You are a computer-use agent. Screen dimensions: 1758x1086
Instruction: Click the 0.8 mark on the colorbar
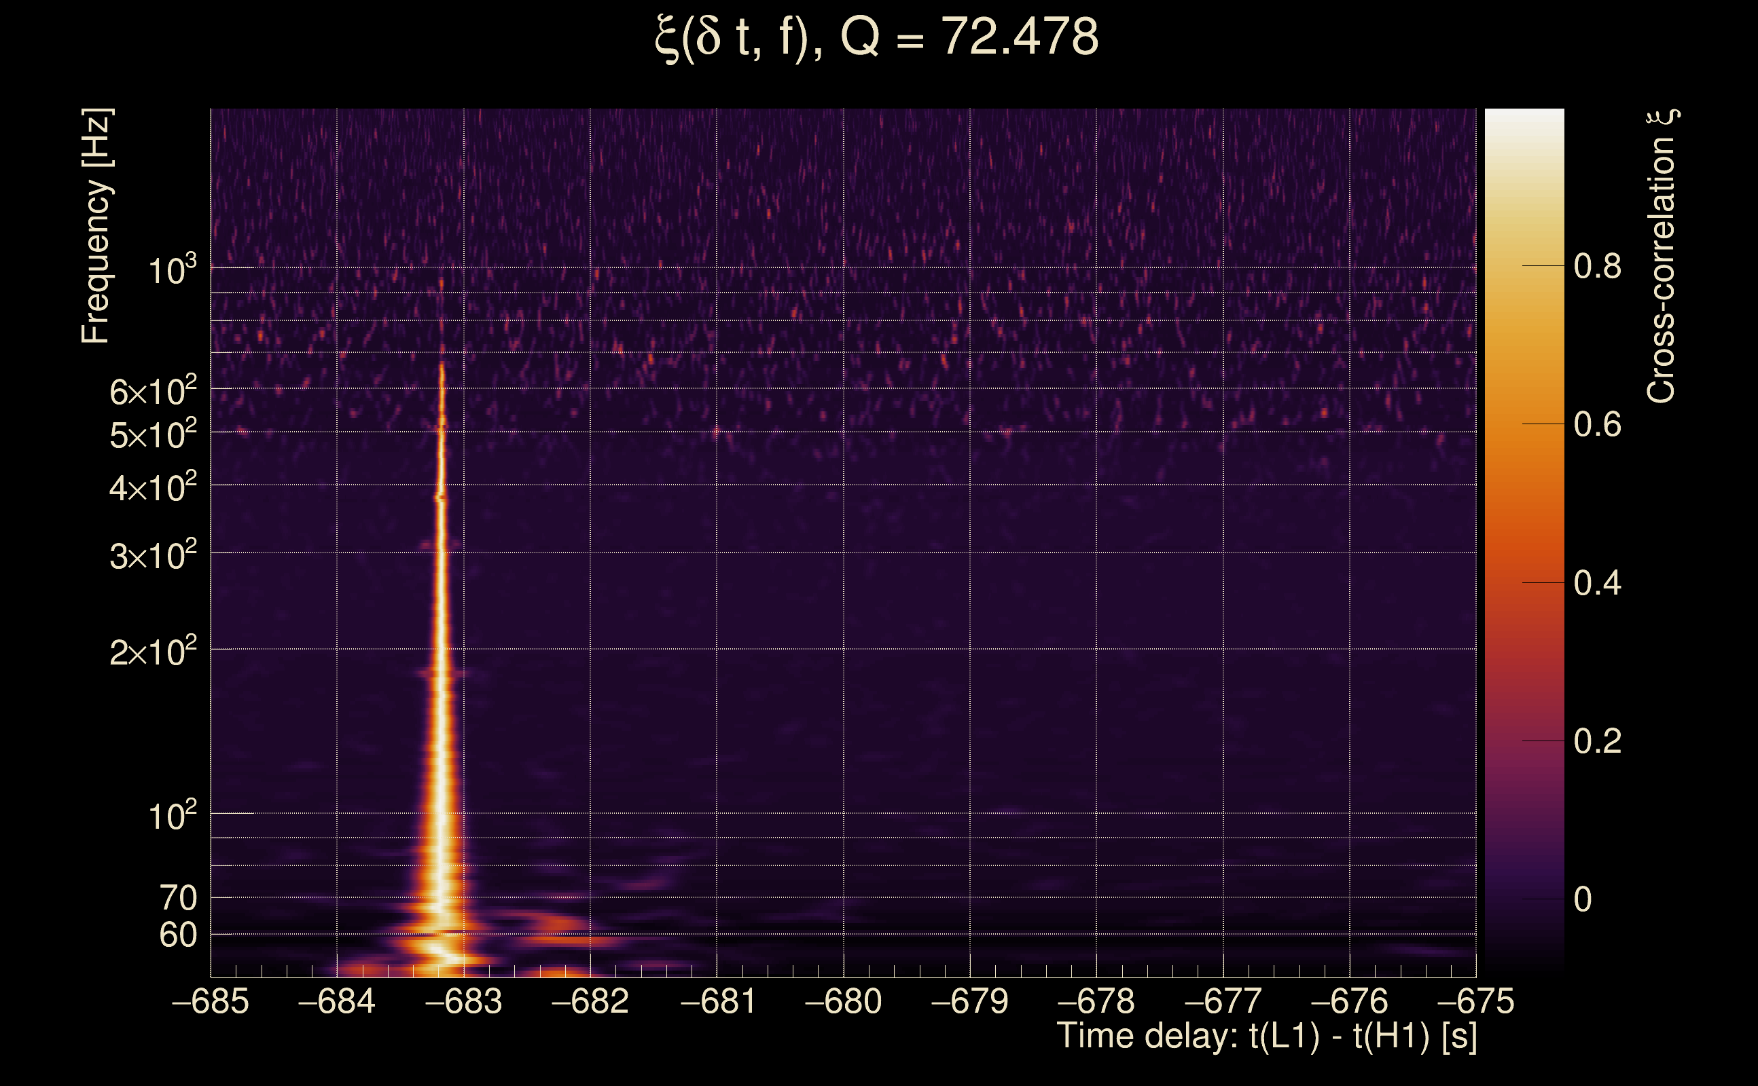(1597, 267)
